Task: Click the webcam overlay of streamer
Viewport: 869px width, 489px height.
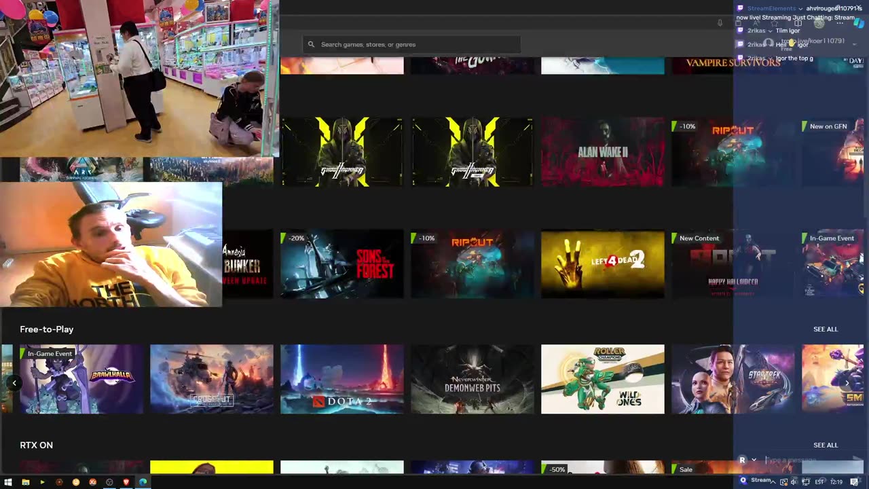Action: point(111,244)
